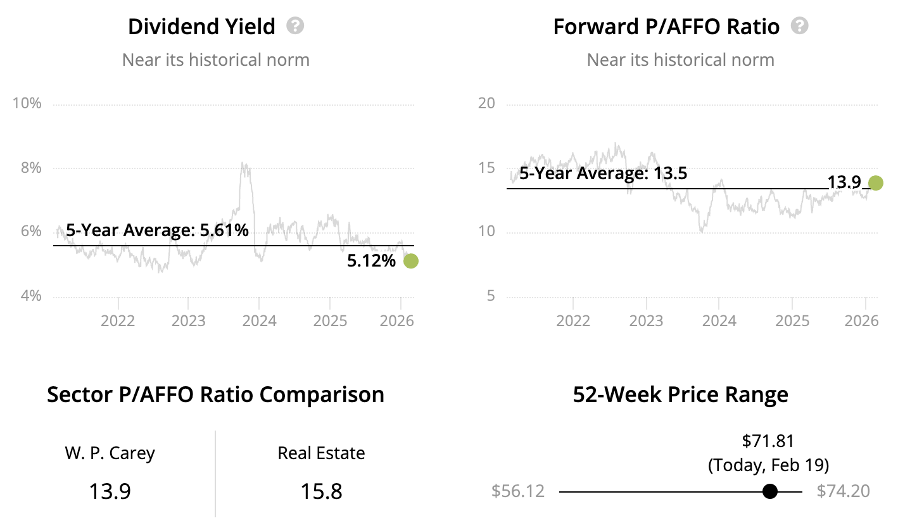This screenshot has width=898, height=523.
Task: Click the 2023 label on P/AFFO chart
Action: tap(646, 320)
